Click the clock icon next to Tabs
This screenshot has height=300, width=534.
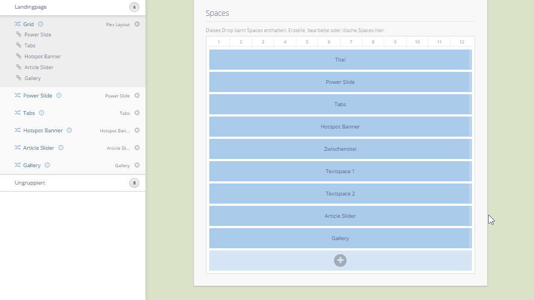pyautogui.click(x=41, y=113)
